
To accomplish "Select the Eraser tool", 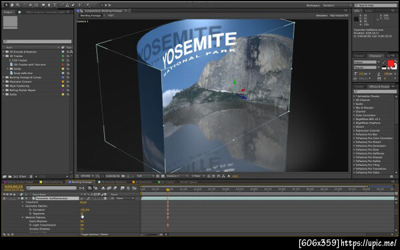I will (x=73, y=5).
